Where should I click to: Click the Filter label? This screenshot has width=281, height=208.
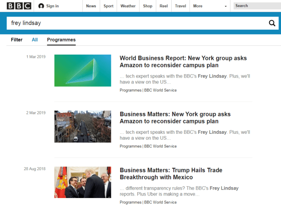[x=17, y=40]
